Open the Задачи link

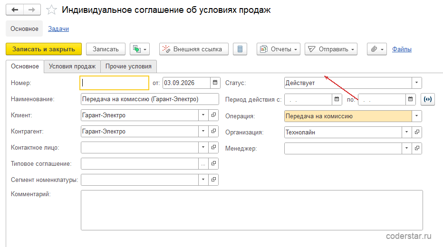(58, 29)
